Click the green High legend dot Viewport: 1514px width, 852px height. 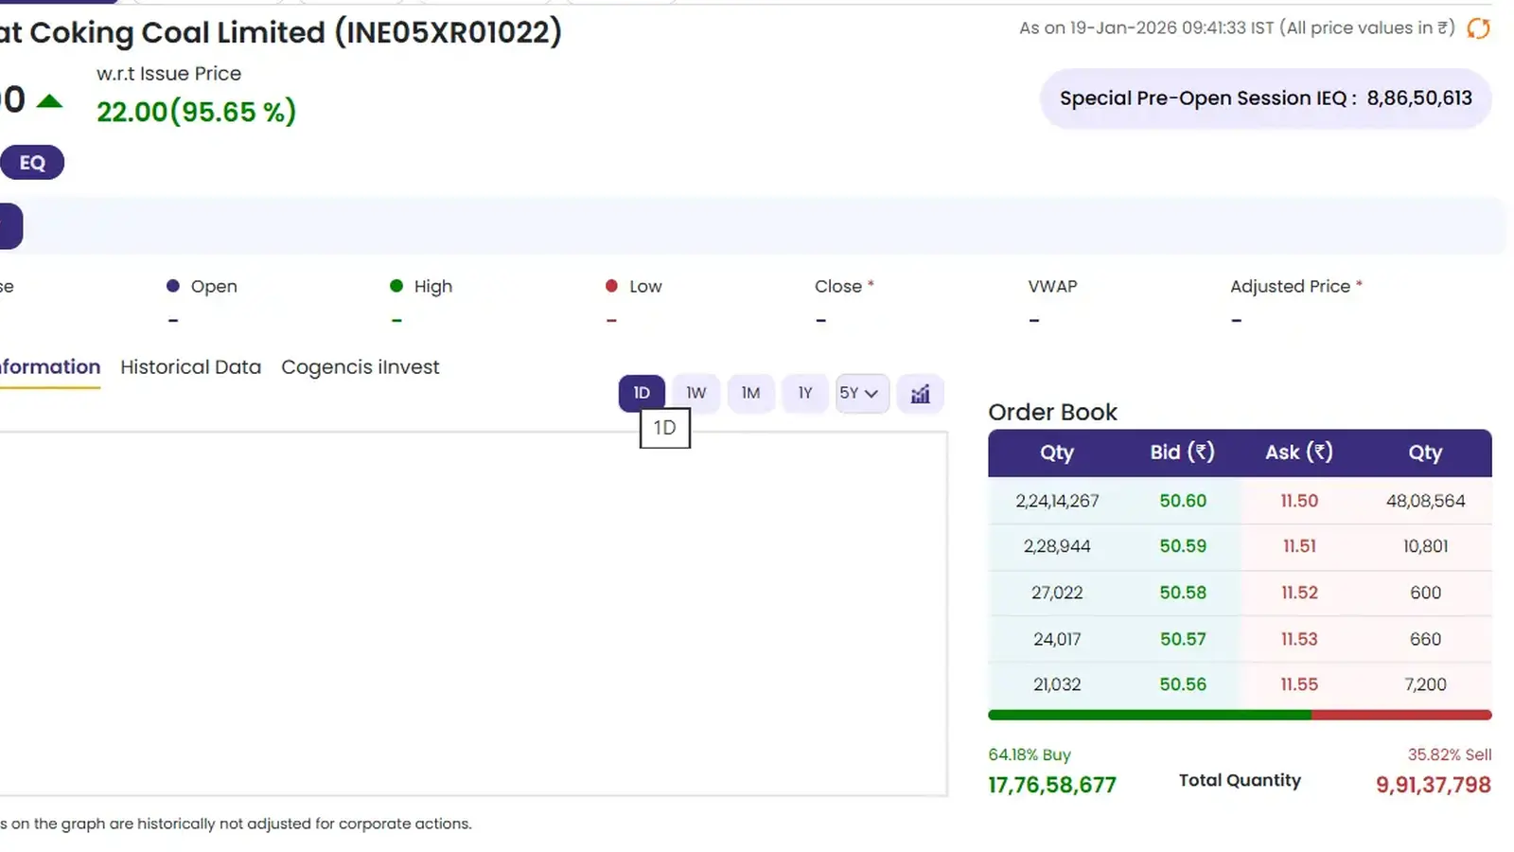tap(396, 286)
